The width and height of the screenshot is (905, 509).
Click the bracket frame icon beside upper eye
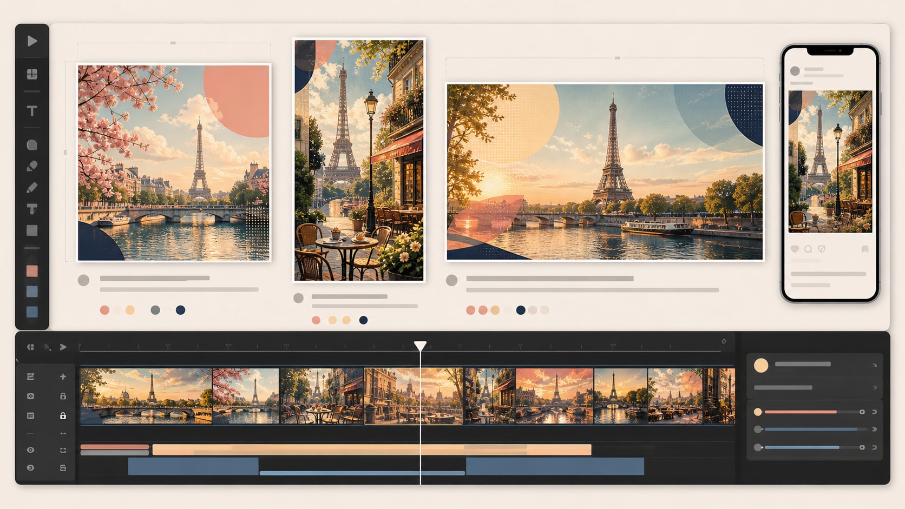[63, 449]
